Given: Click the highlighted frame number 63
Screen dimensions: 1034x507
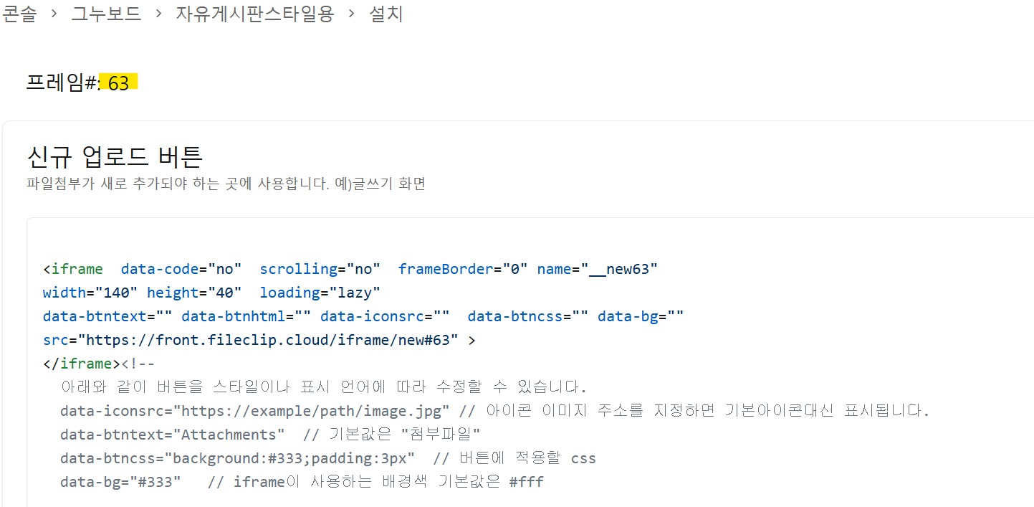Looking at the screenshot, I should pos(120,82).
